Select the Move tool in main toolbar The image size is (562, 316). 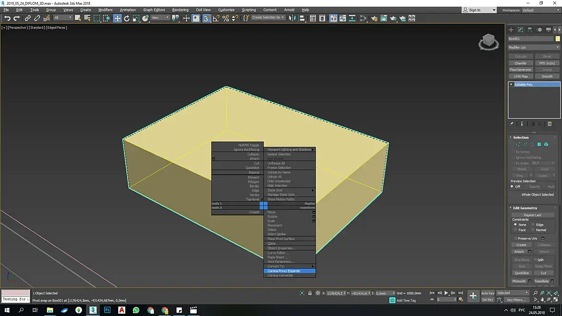pyautogui.click(x=117, y=18)
